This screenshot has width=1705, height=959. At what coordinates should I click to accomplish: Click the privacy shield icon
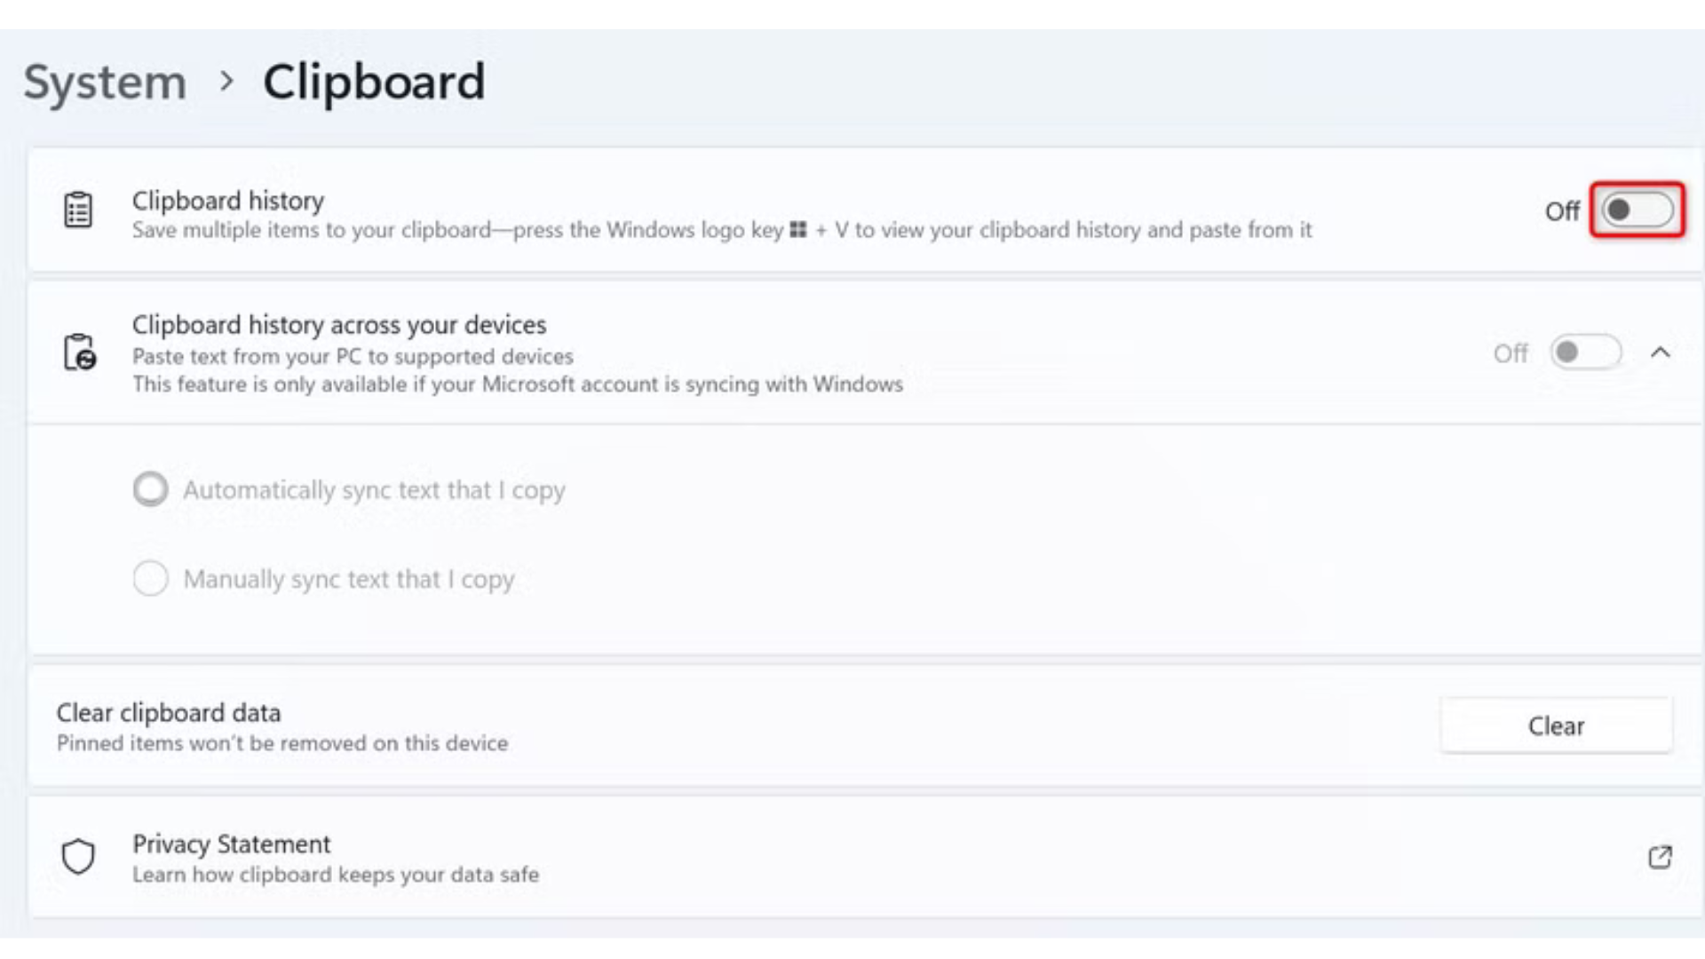point(78,857)
